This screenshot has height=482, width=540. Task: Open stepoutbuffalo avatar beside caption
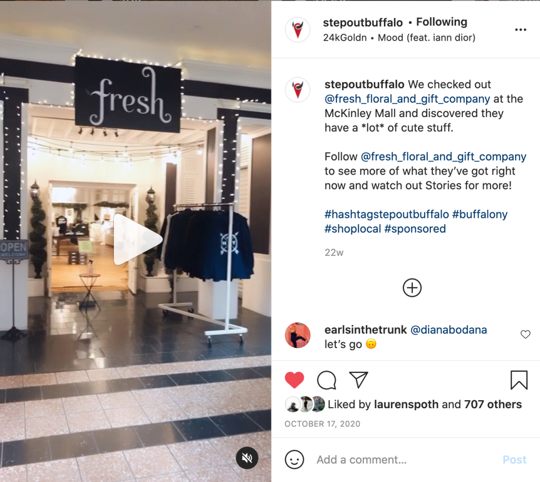[x=297, y=90]
